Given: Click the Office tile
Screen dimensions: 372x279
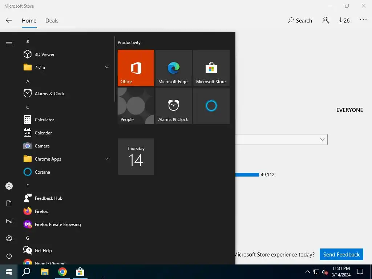Looking at the screenshot, I should tap(136, 68).
